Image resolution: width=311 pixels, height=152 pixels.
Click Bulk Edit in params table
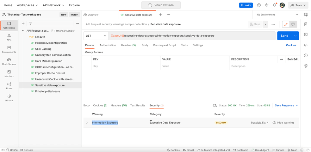coord(293,59)
